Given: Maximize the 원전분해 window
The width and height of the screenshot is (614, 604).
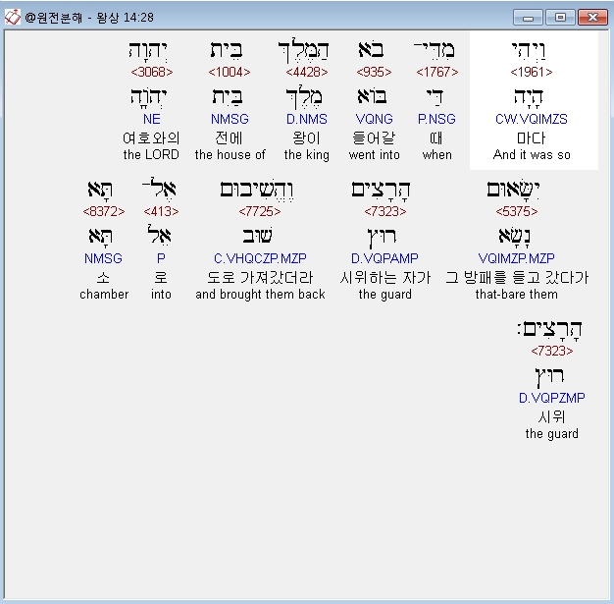Looking at the screenshot, I should pyautogui.click(x=560, y=18).
